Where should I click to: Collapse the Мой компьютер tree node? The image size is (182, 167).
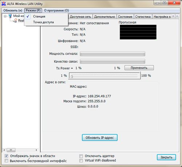coord(5,16)
